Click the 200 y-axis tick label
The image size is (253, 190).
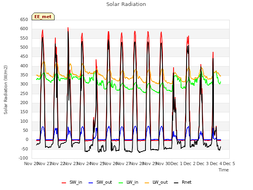click(x=24, y=103)
